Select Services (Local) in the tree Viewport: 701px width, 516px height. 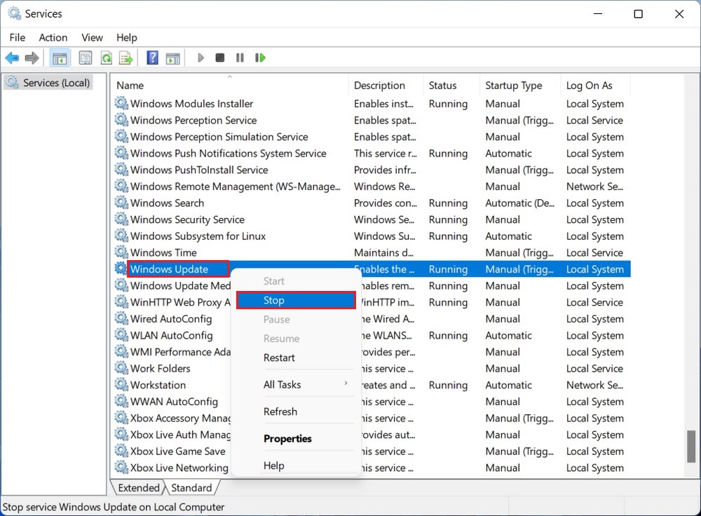point(48,83)
